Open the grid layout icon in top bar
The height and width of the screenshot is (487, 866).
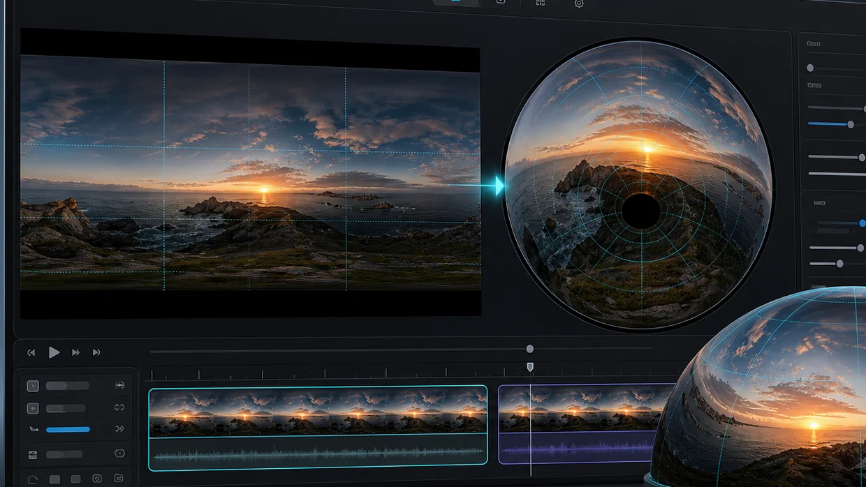(x=541, y=3)
